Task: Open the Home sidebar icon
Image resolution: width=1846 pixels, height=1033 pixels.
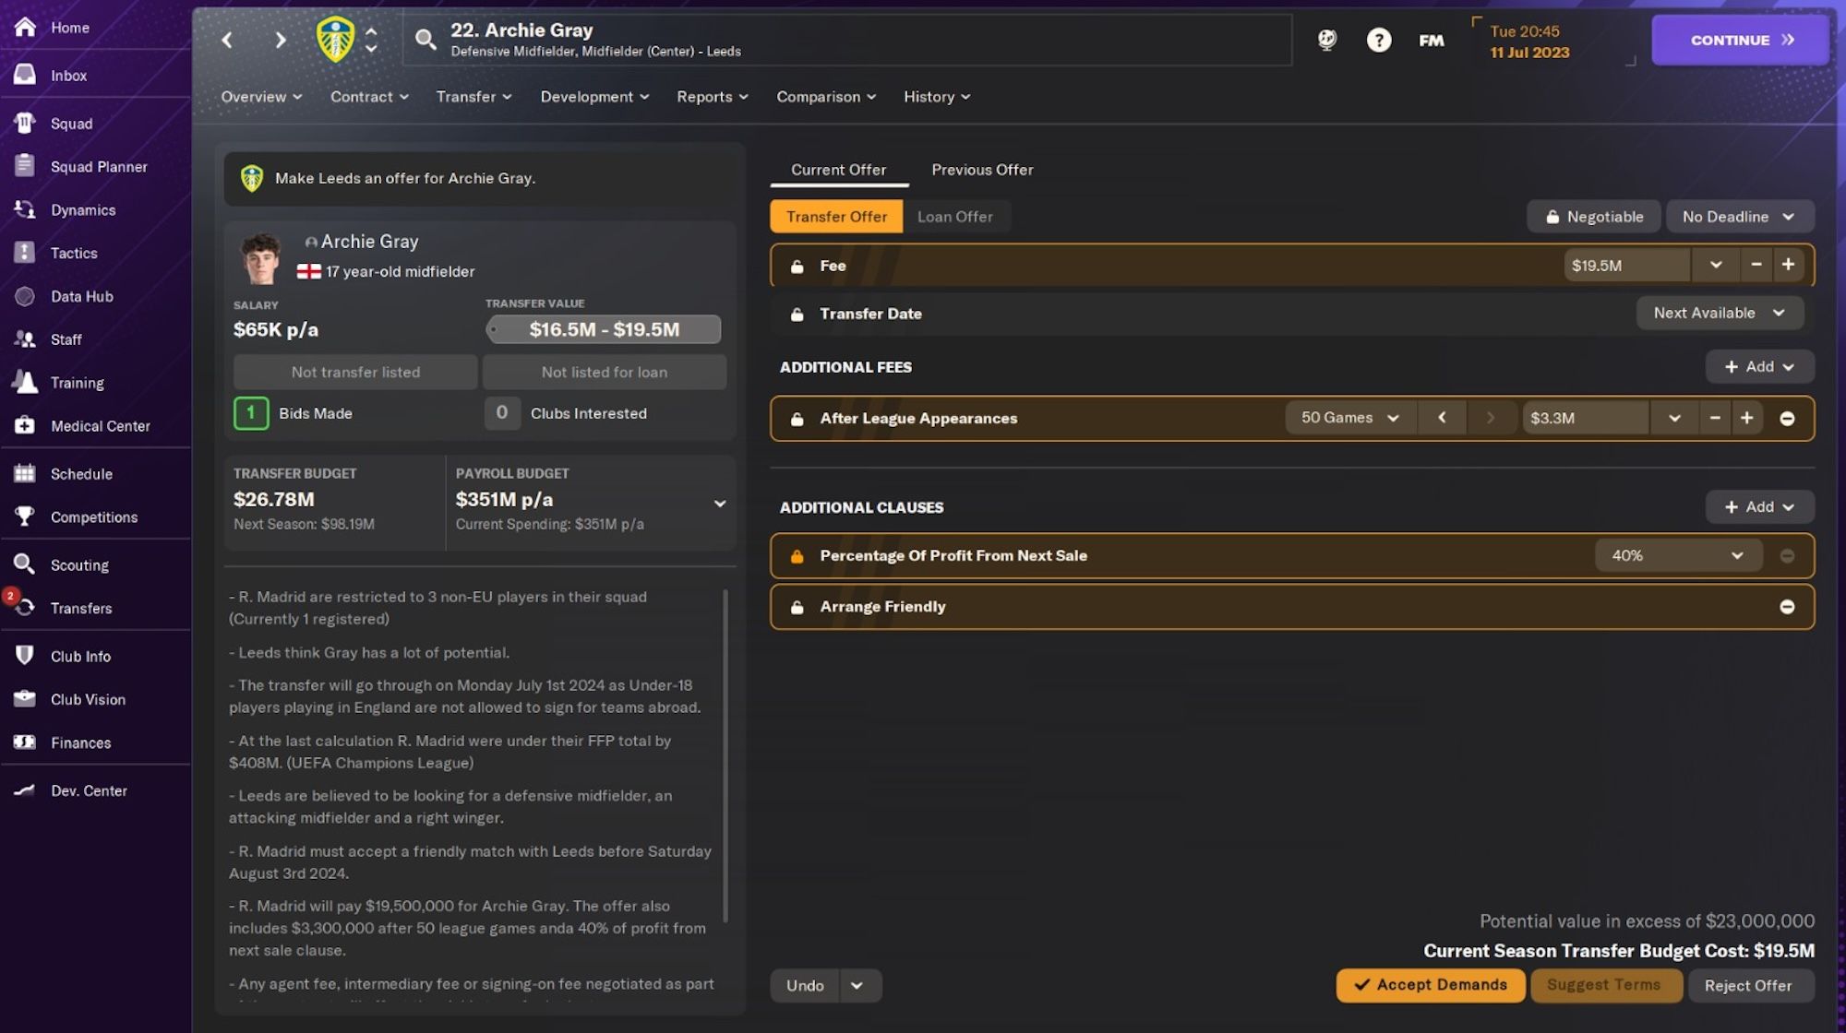Action: 25,27
